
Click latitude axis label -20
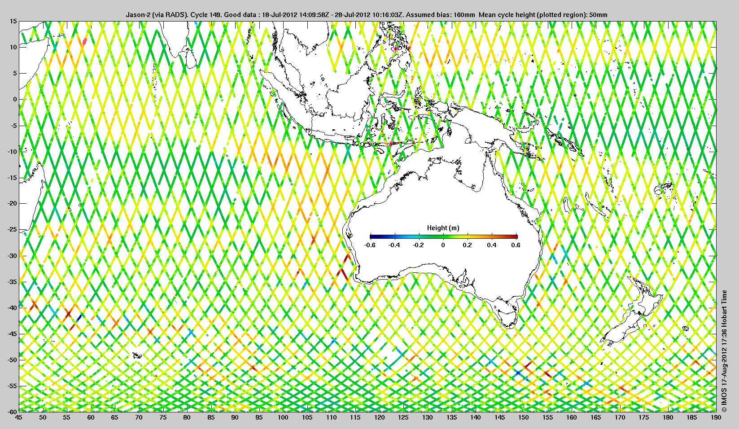pos(12,204)
